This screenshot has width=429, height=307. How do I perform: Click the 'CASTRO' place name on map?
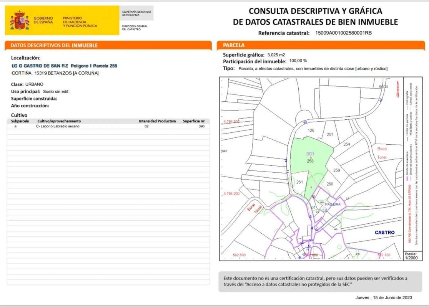click(384, 233)
